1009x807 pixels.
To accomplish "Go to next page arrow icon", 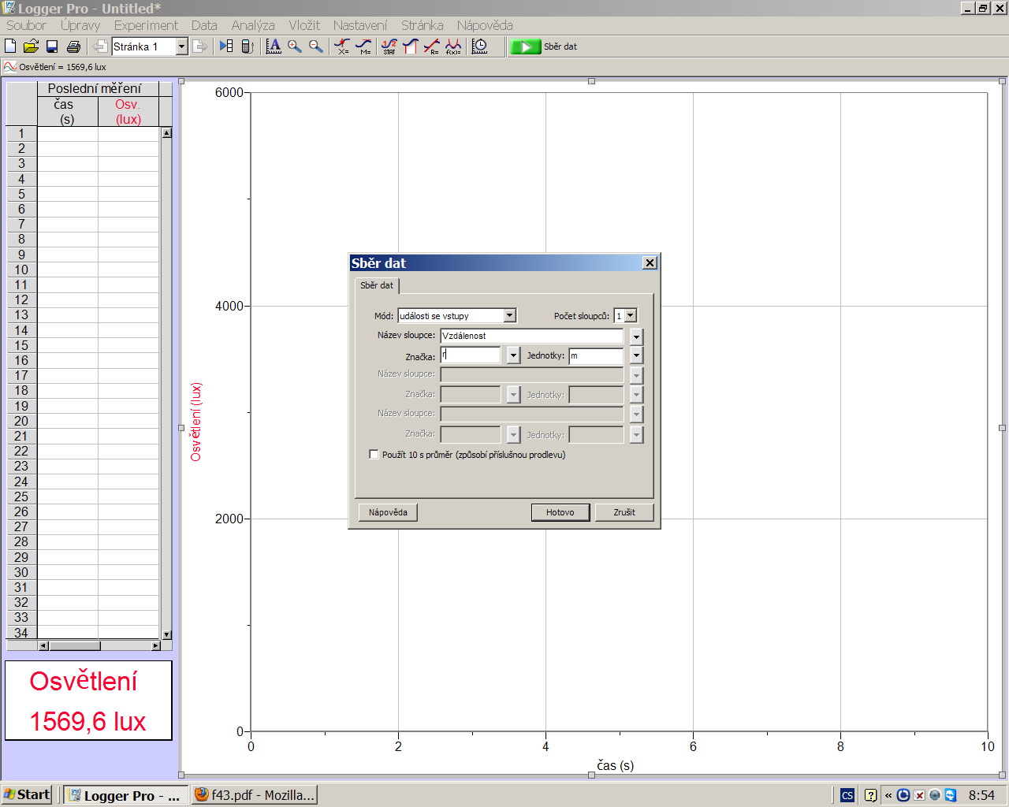I will point(200,46).
